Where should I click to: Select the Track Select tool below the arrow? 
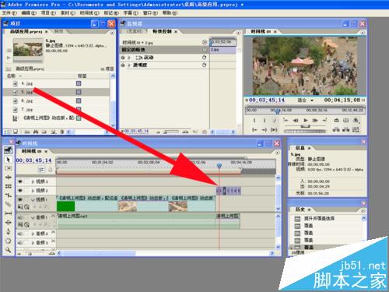tap(9, 168)
